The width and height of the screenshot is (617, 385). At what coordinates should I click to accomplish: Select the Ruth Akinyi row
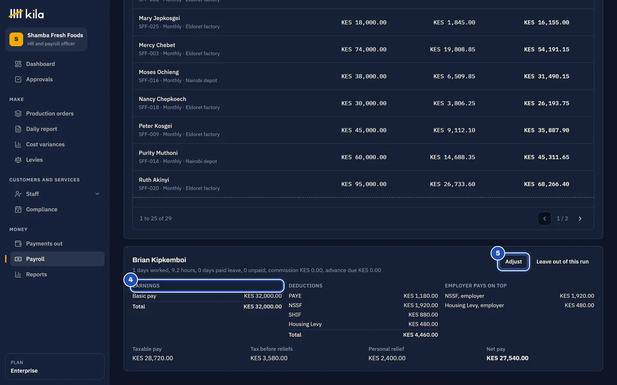(363, 184)
